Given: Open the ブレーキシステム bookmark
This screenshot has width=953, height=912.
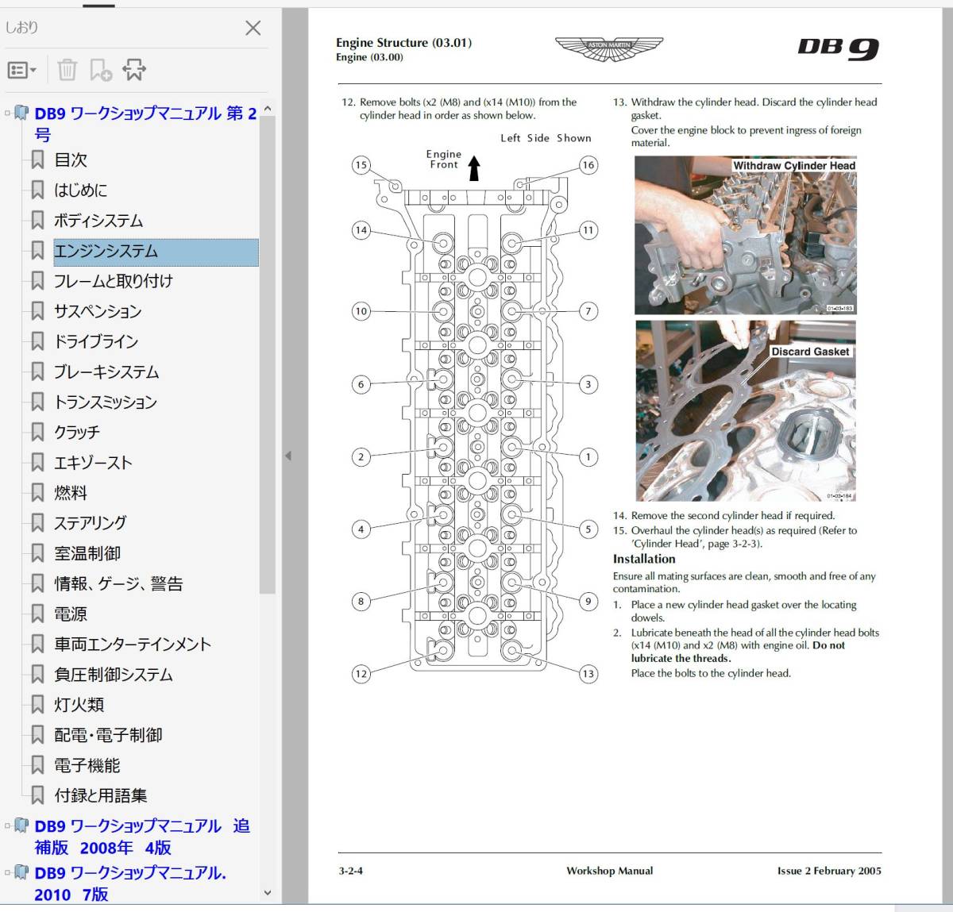Looking at the screenshot, I should [x=106, y=371].
